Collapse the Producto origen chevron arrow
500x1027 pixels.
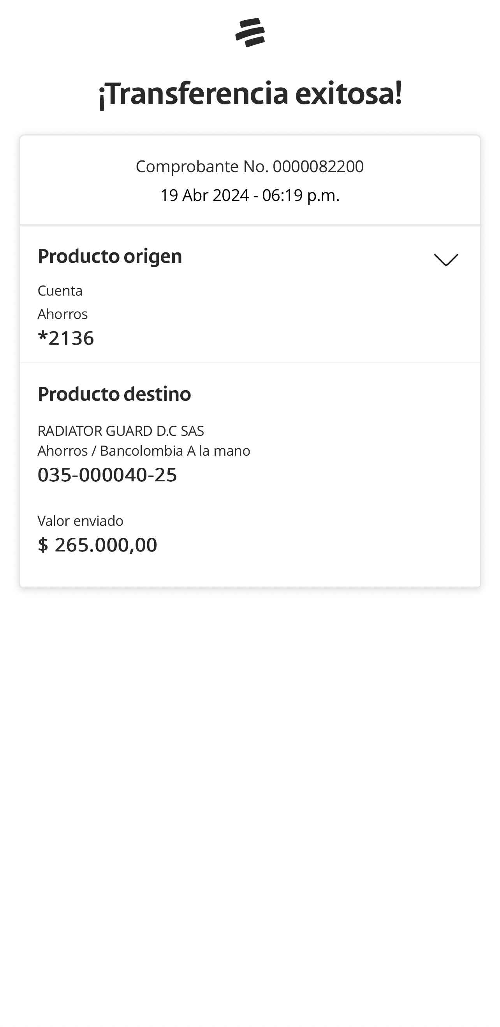[x=446, y=259]
